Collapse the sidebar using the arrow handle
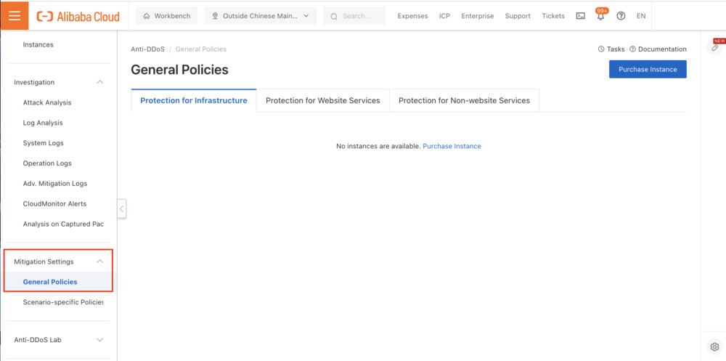The image size is (726, 361). click(x=121, y=209)
